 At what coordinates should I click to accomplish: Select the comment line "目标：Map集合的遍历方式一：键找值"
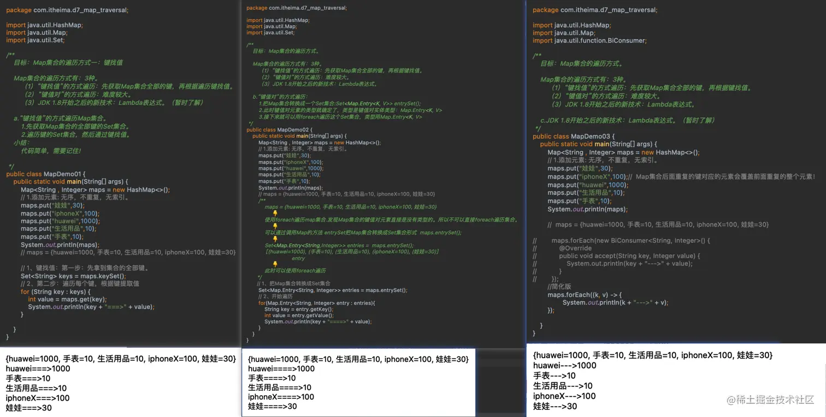click(68, 62)
